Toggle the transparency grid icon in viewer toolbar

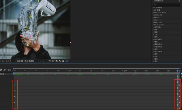22,61
